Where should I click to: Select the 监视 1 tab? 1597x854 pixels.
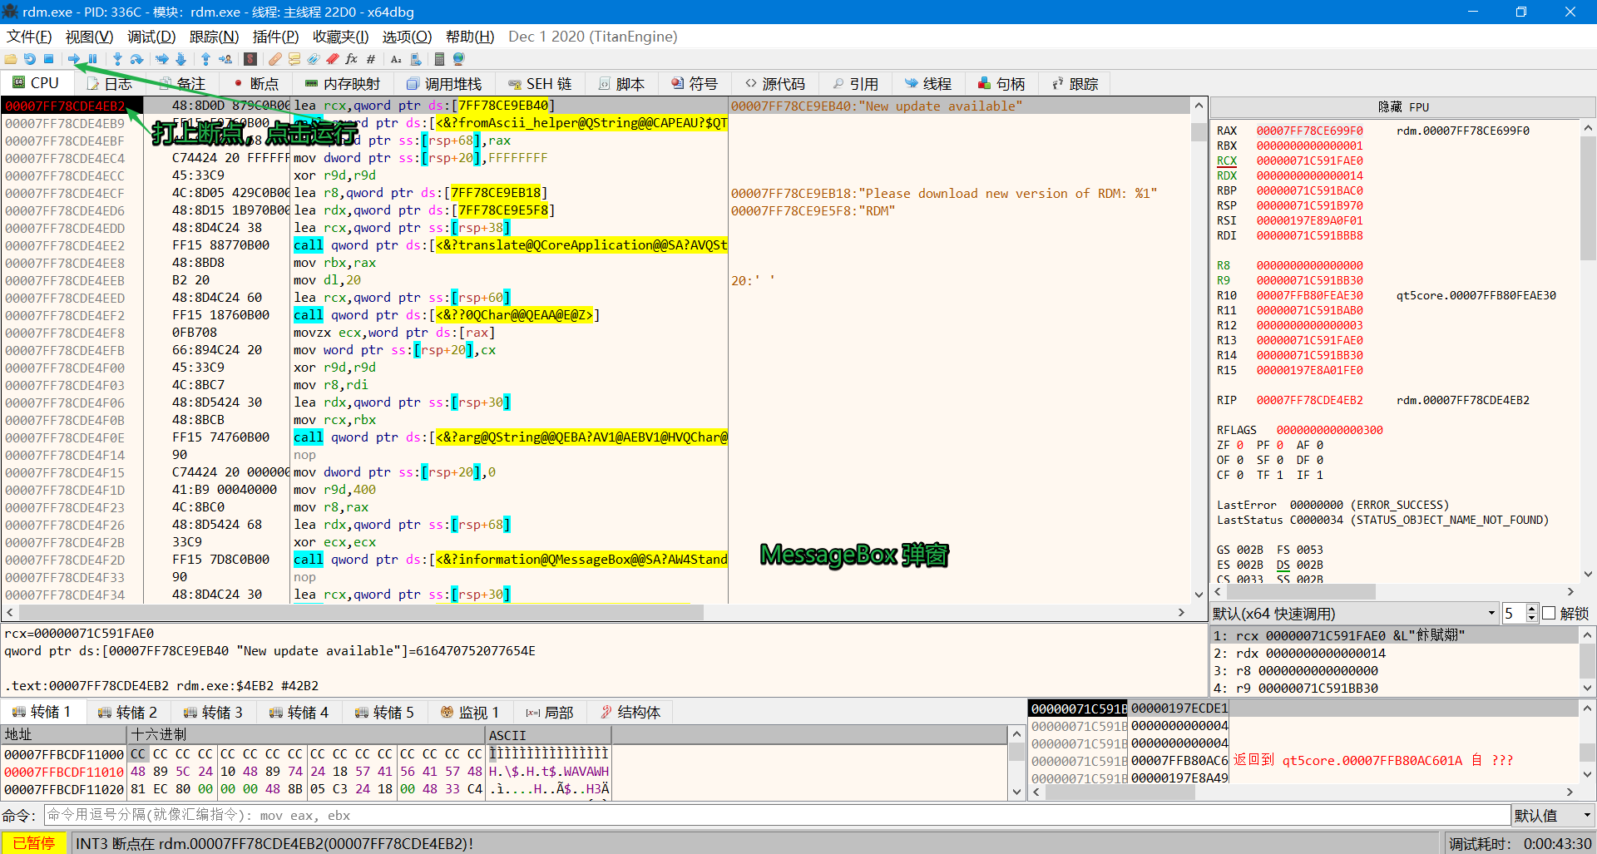point(469,713)
